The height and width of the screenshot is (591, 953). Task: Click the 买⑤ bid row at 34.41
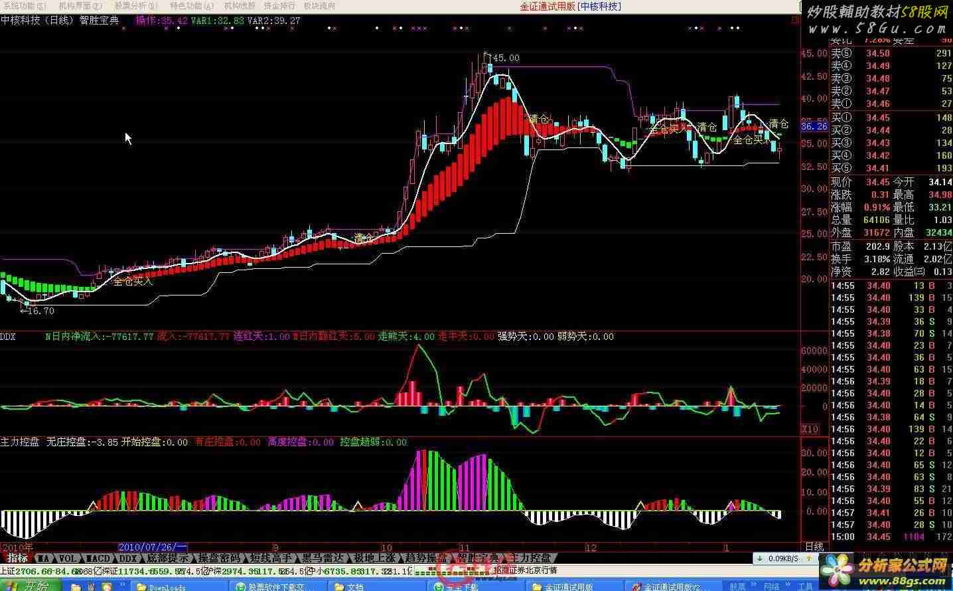point(891,168)
